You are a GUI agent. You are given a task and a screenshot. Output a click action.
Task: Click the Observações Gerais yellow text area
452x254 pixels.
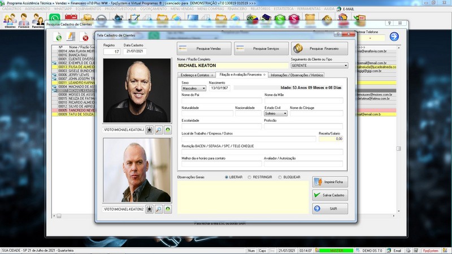[x=243, y=198]
